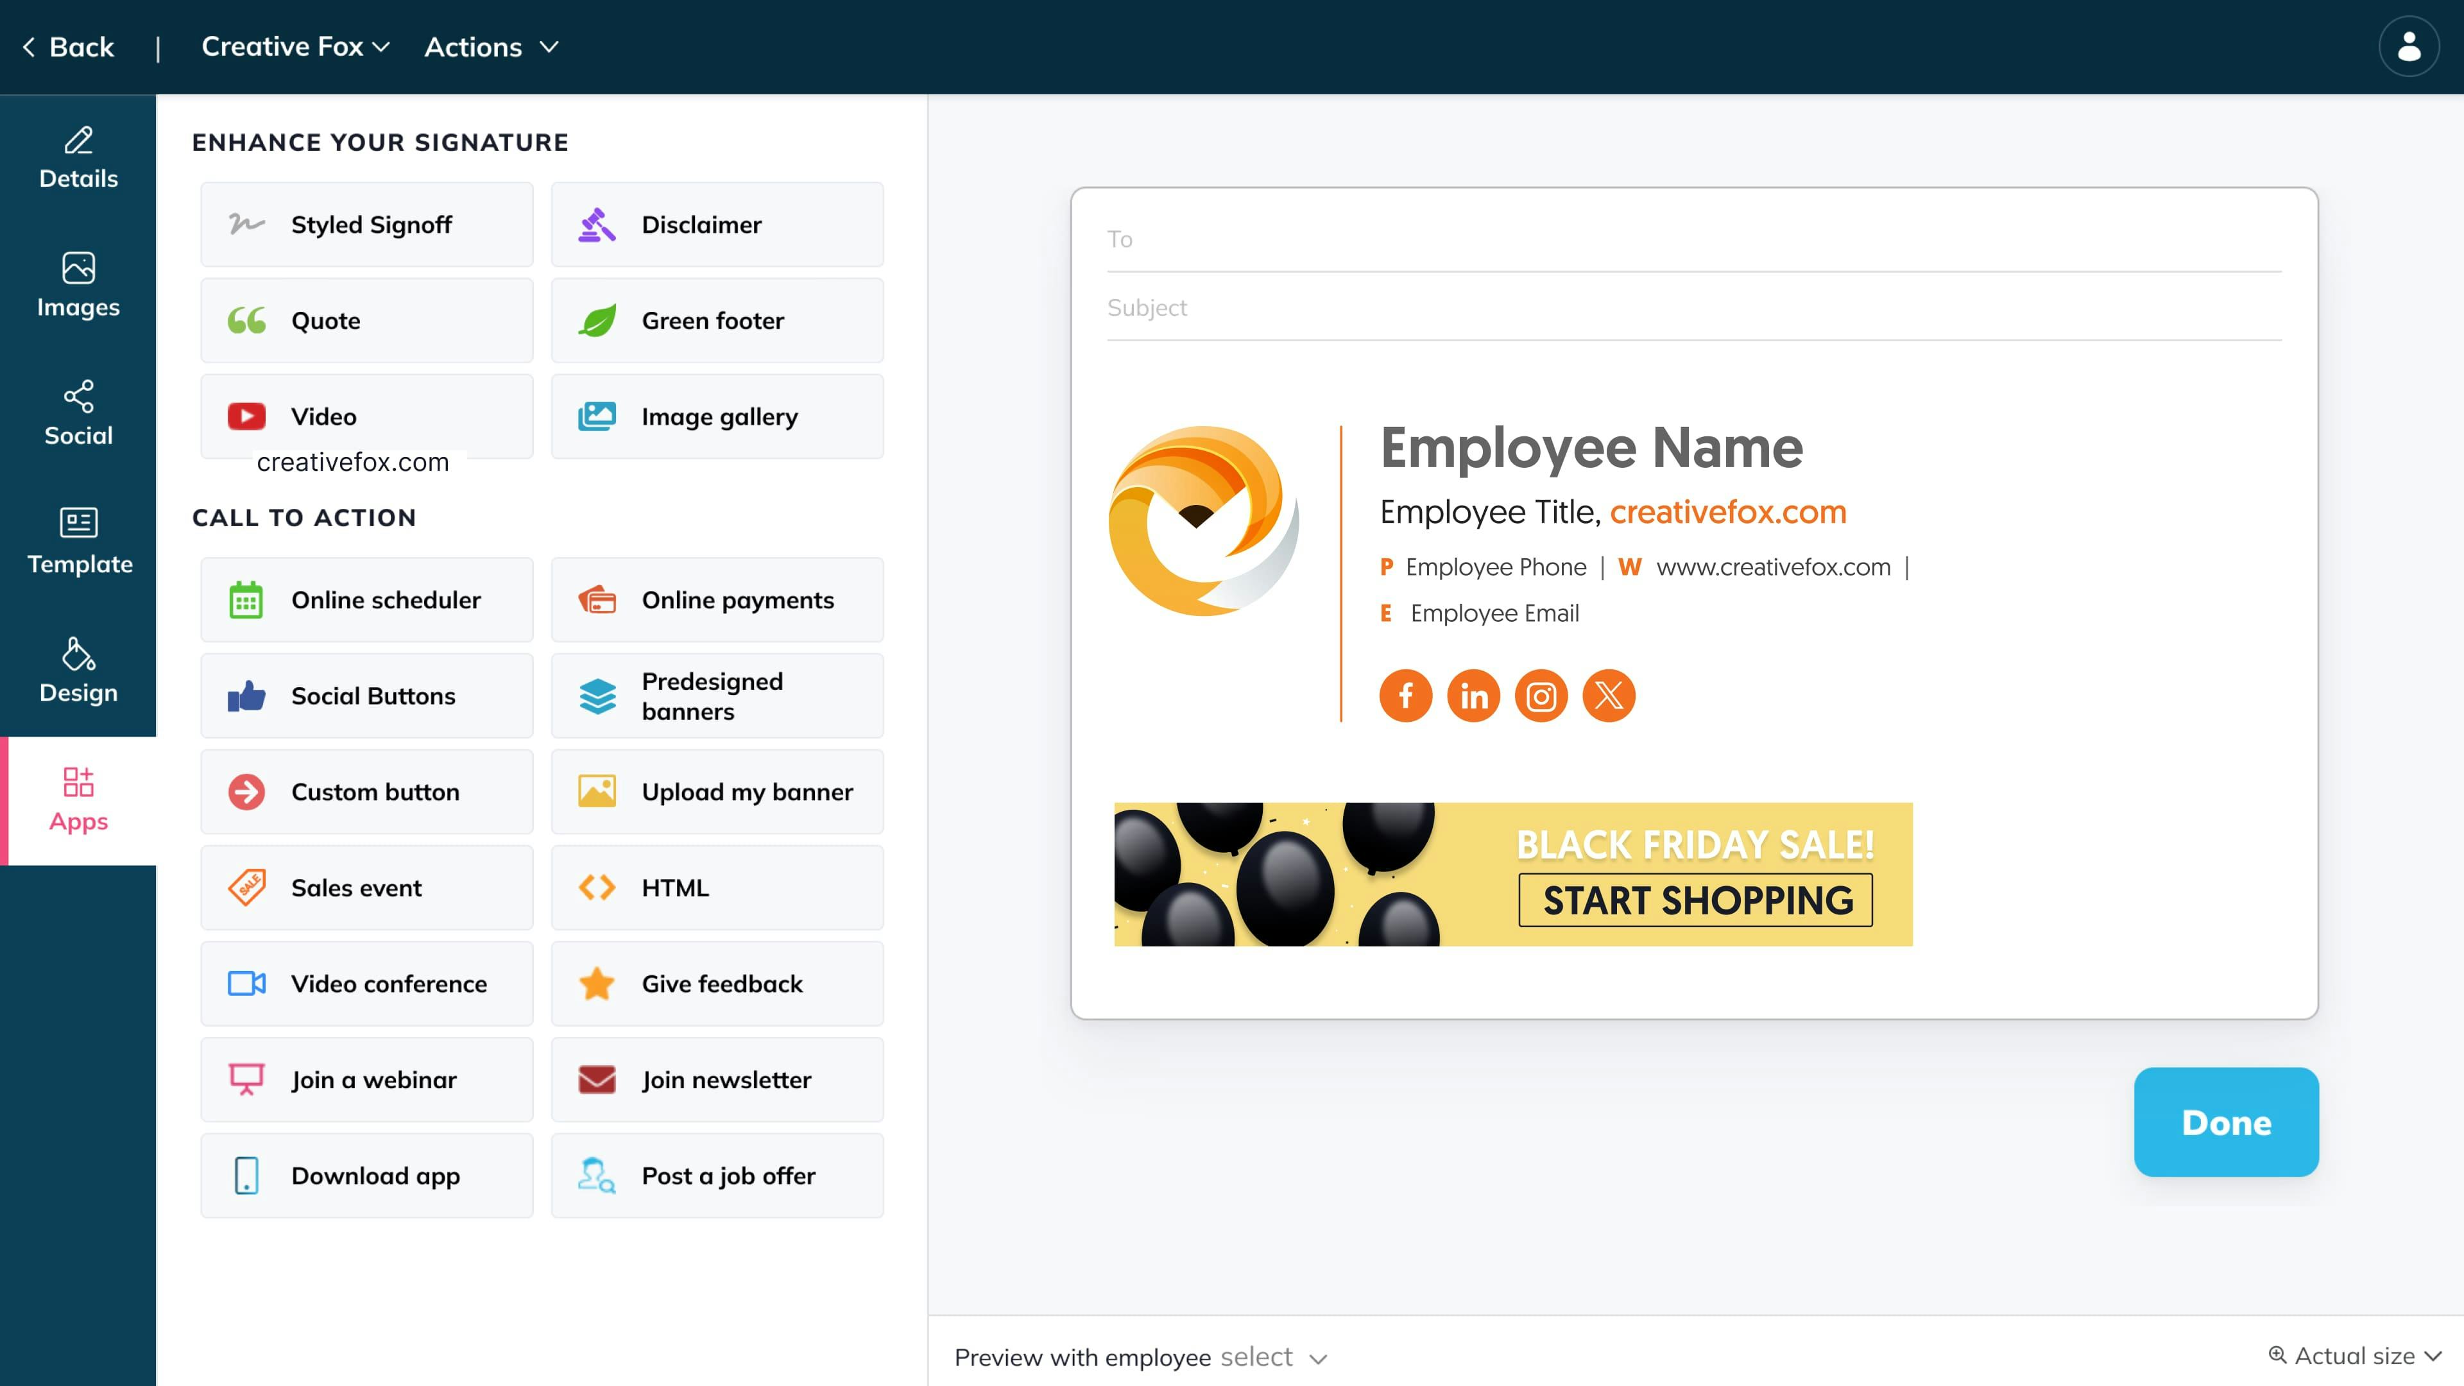Screen dimensions: 2464x1386
Task: Open the user account profile icon
Action: coord(2409,46)
